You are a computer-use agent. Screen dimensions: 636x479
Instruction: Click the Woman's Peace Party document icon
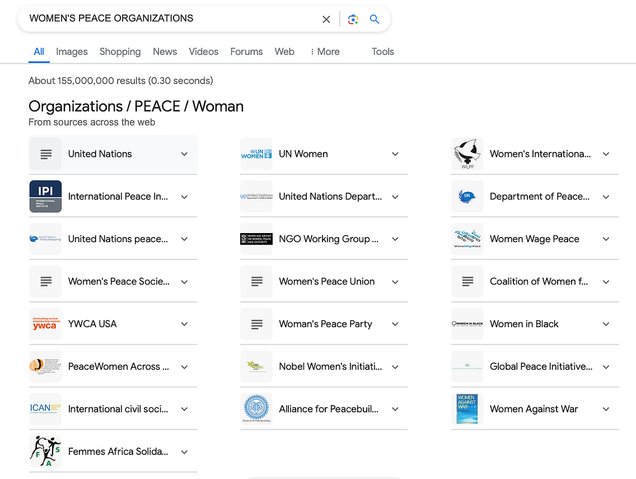[256, 324]
